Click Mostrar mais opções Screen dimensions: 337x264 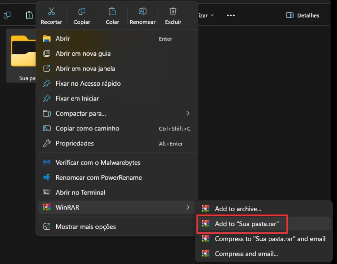coord(86,227)
